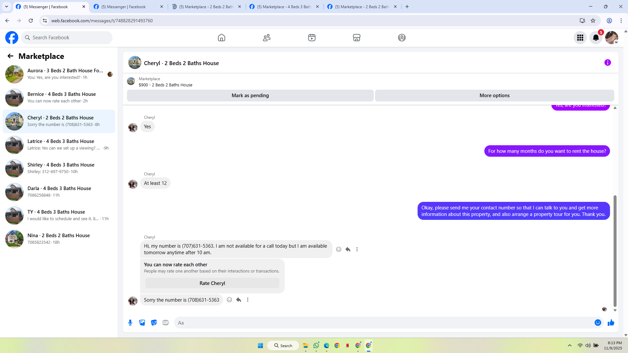Show hidden system tray icons
The width and height of the screenshot is (628, 353).
[x=570, y=345]
